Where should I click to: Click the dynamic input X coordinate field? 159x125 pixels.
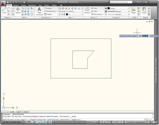(145, 36)
